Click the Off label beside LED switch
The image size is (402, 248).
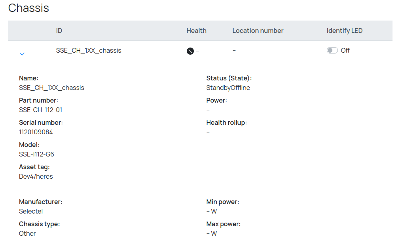click(345, 50)
